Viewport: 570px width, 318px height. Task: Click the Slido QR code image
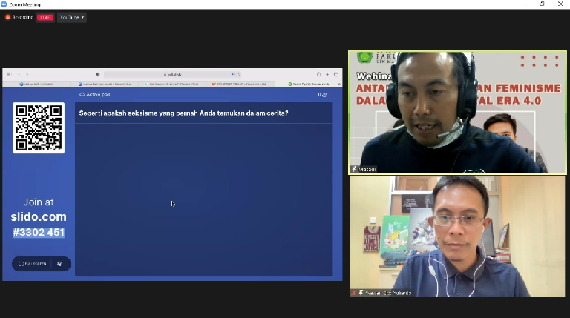[x=39, y=127]
